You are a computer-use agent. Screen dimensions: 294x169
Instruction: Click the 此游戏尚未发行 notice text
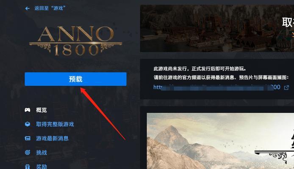[200, 69]
